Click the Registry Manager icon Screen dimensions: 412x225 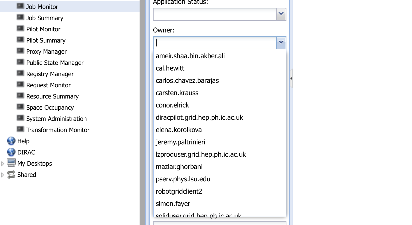click(x=20, y=73)
